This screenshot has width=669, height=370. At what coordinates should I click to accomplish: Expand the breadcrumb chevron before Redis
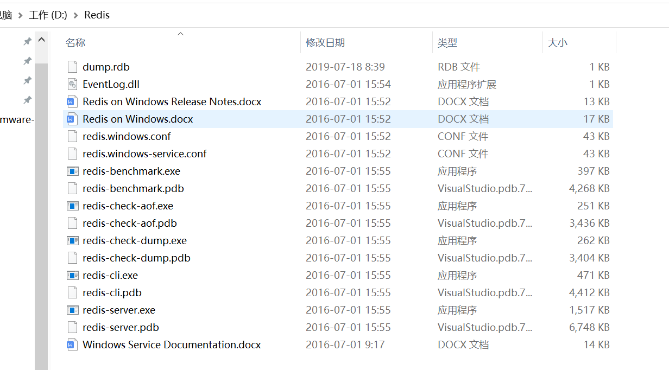pyautogui.click(x=75, y=15)
